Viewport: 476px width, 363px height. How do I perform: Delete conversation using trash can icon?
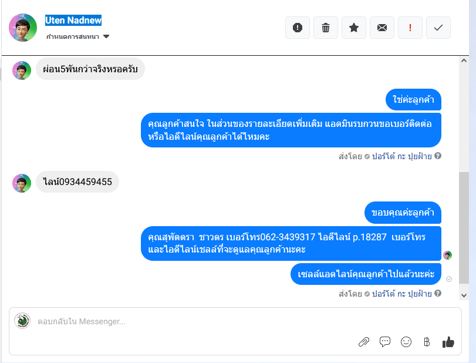pos(325,28)
